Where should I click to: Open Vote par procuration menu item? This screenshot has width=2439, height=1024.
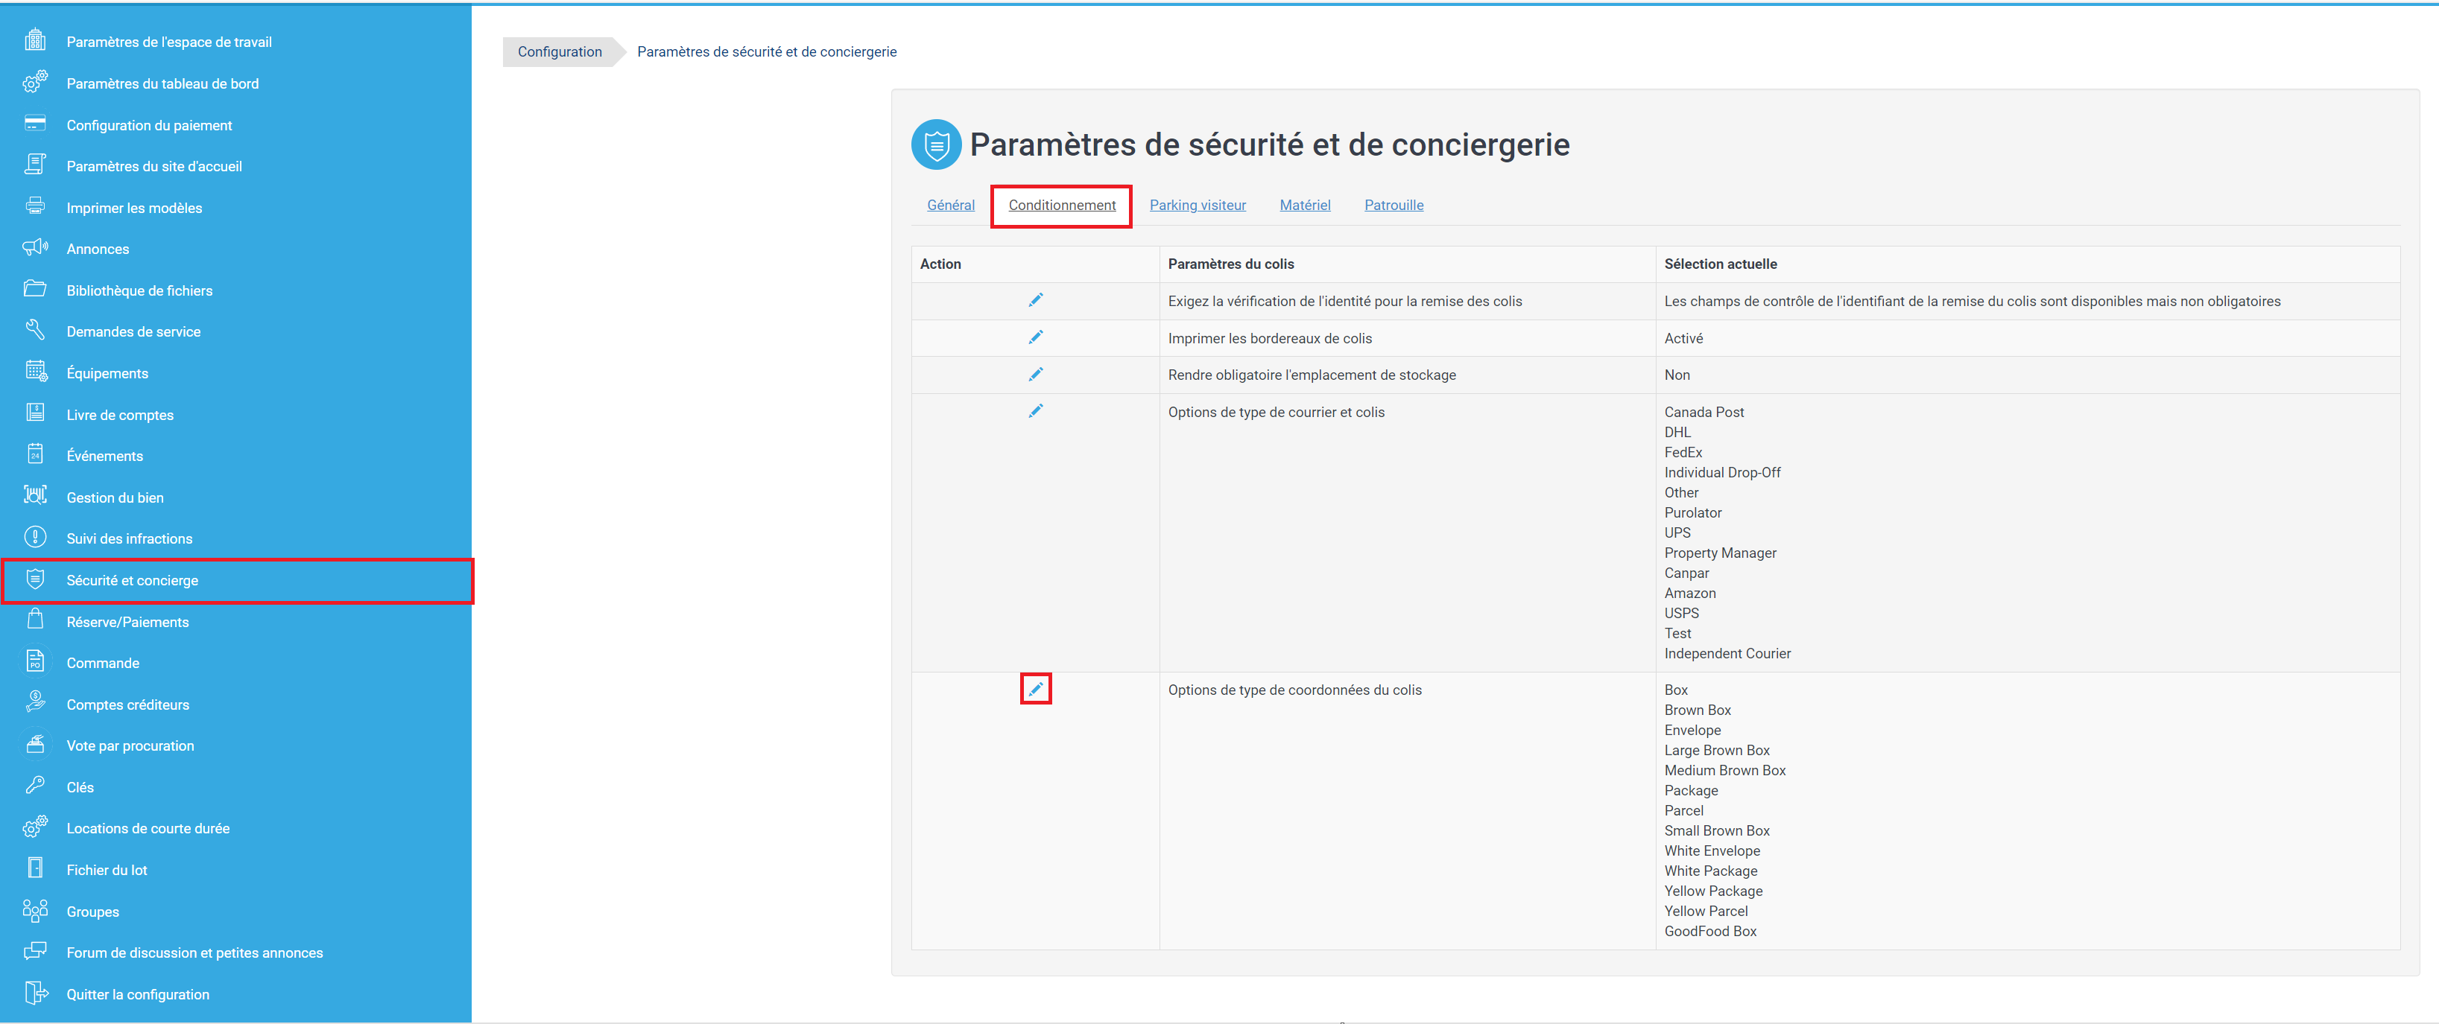coord(130,745)
